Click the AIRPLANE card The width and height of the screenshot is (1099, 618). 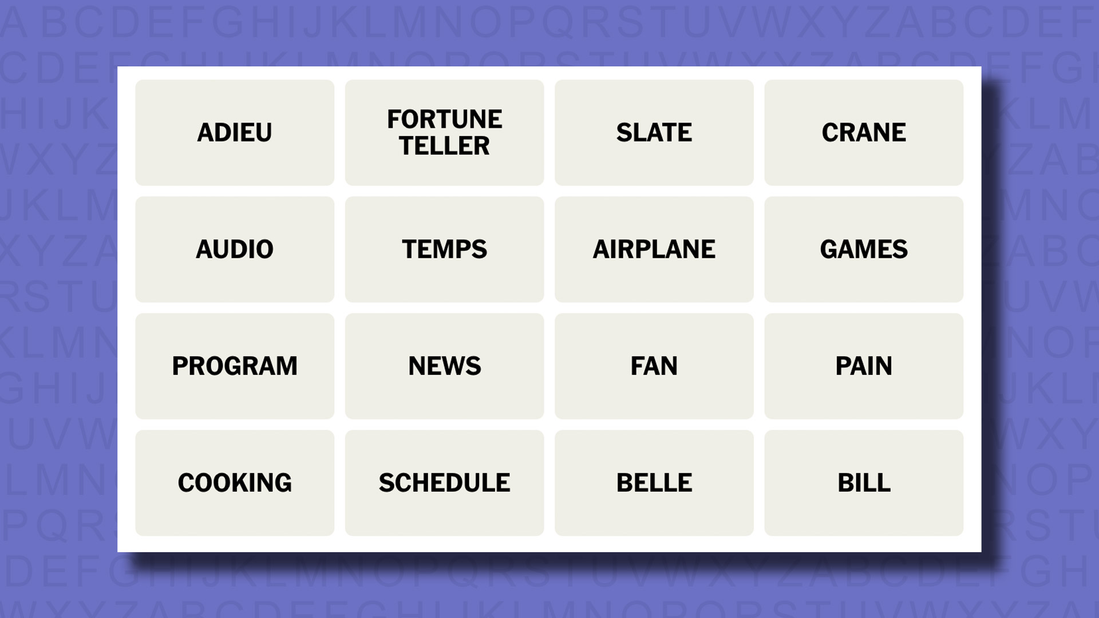(654, 248)
